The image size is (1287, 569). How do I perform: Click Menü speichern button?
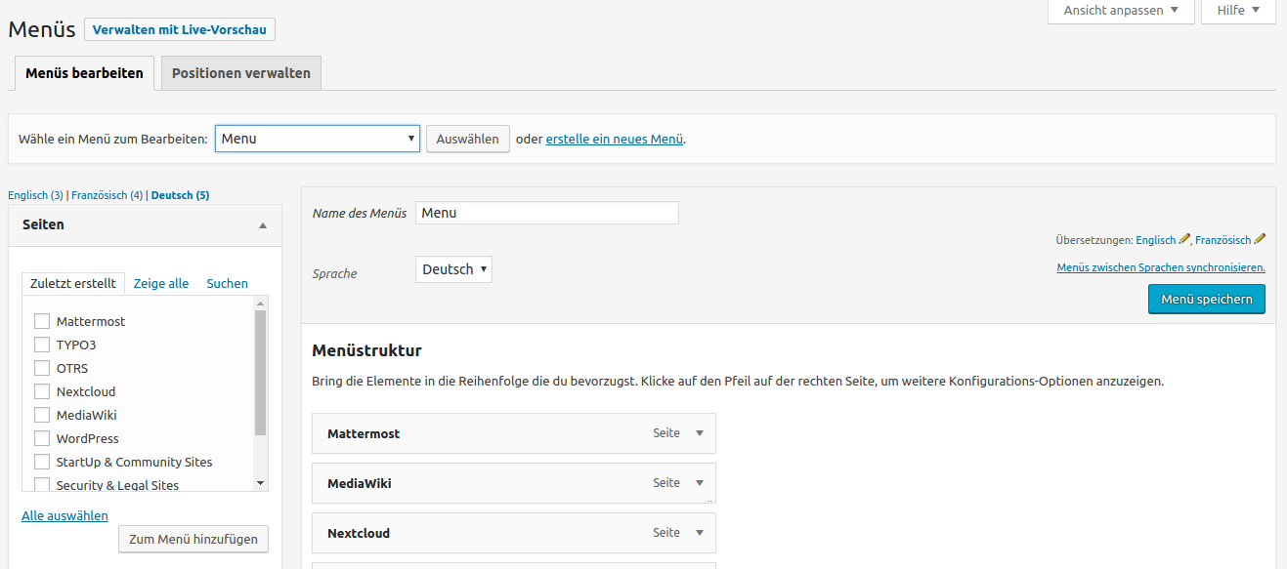[1207, 300]
